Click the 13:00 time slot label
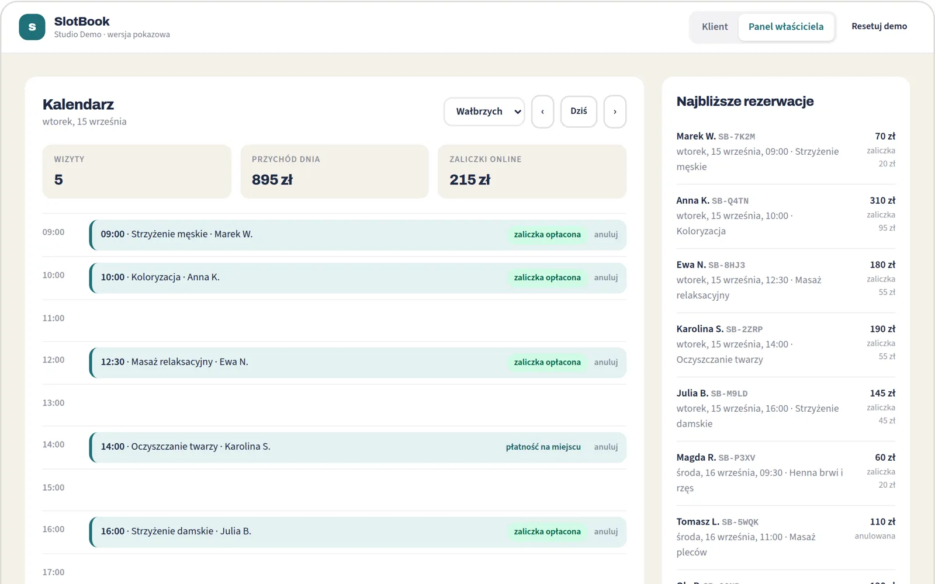The image size is (935, 584). click(53, 403)
